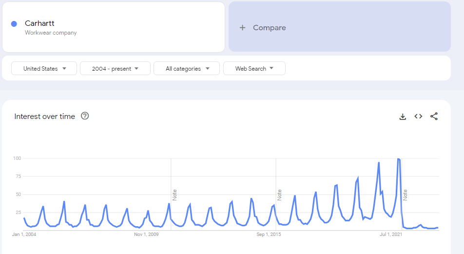Expand the All categories dropdown
Viewport: 464px width, 254px height.
(x=187, y=69)
